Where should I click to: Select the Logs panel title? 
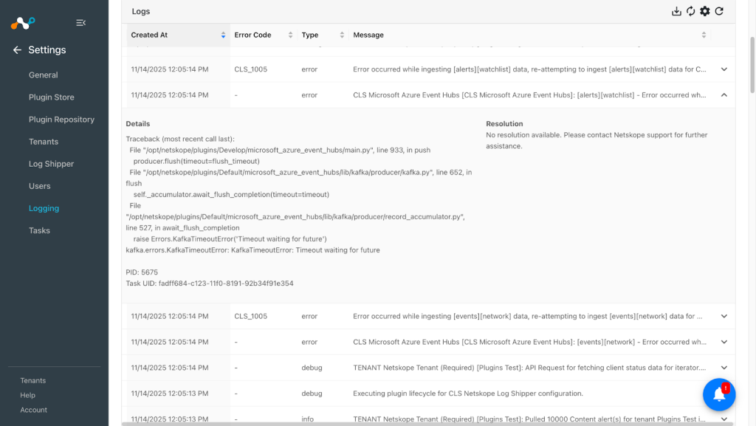(141, 12)
